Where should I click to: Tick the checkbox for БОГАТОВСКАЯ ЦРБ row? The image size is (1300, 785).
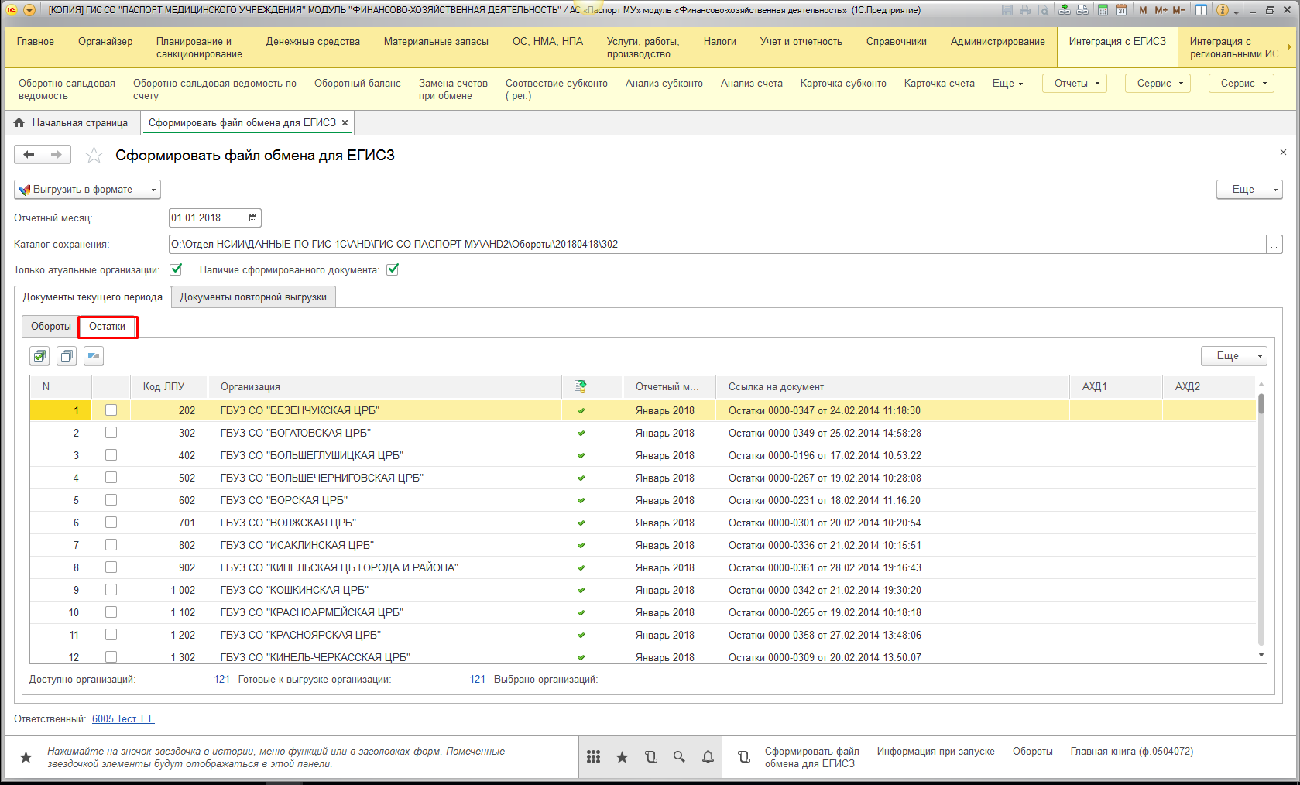pyautogui.click(x=111, y=433)
